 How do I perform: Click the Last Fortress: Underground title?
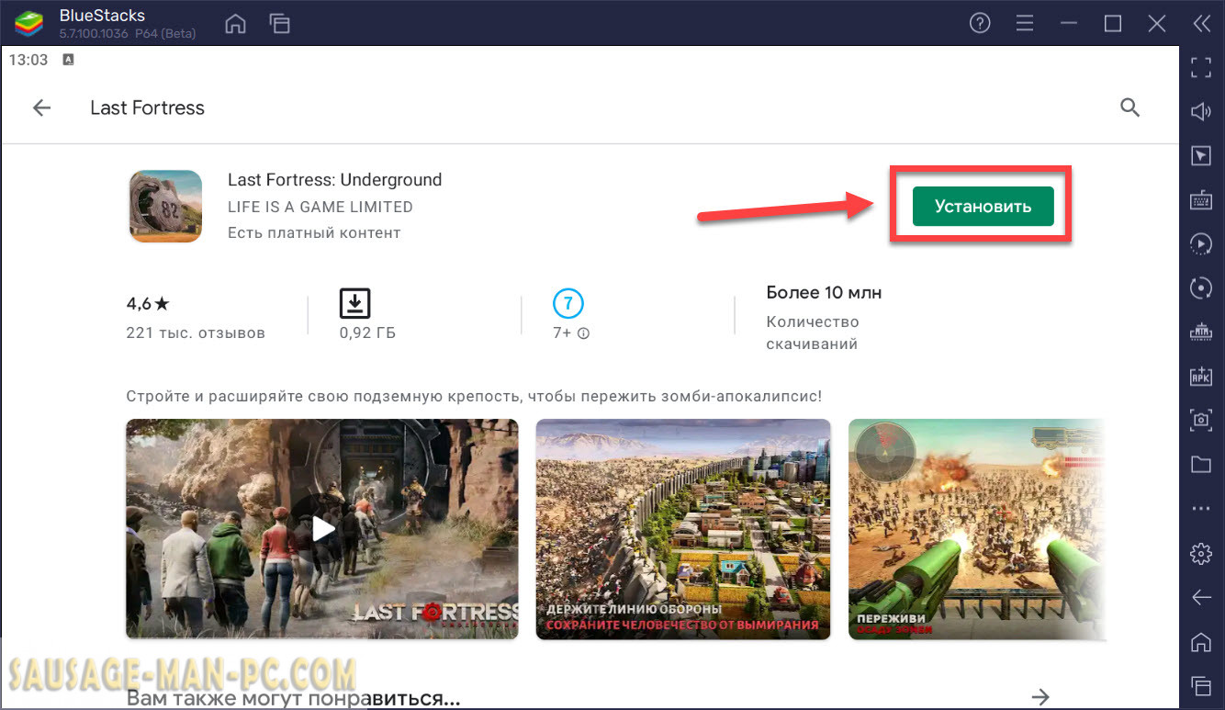[335, 180]
